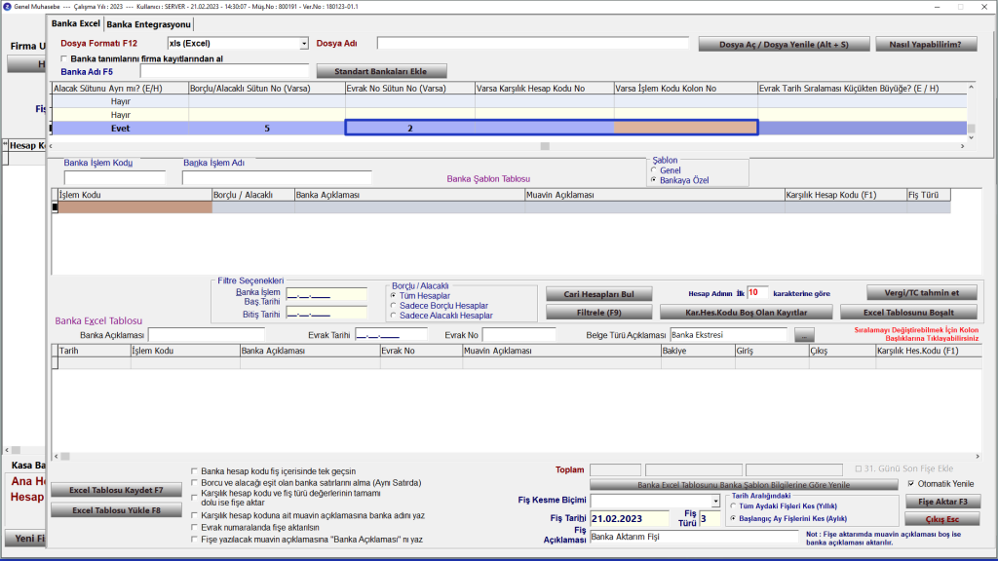
Task: Click into the Evrak No input field
Action: [518, 335]
